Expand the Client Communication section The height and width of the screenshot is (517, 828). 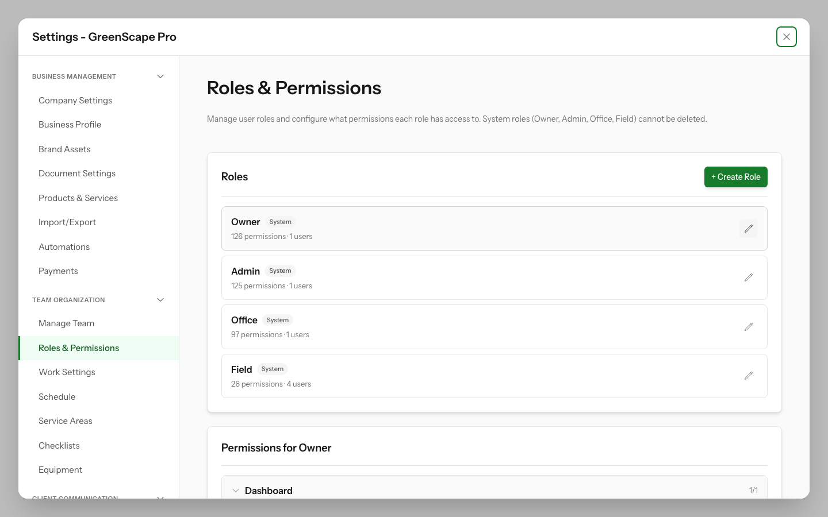click(160, 497)
